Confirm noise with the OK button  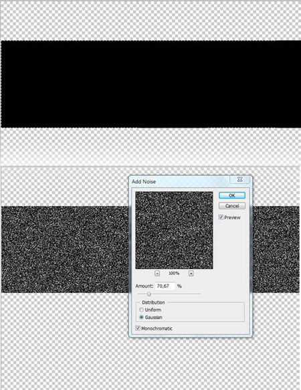(x=232, y=195)
